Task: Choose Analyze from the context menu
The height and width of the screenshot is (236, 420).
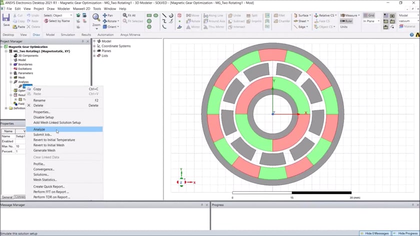Action: 64,129
